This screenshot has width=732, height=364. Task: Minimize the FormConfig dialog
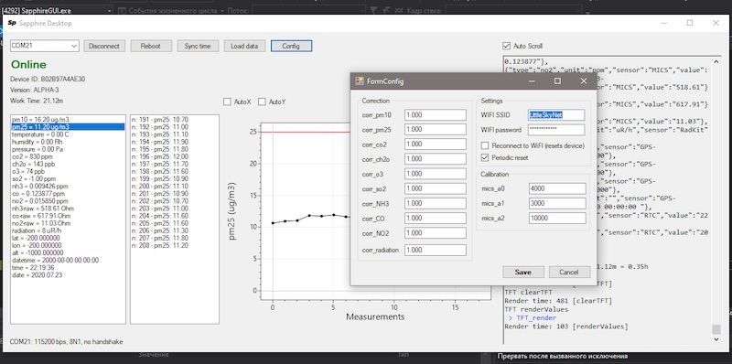(533, 81)
